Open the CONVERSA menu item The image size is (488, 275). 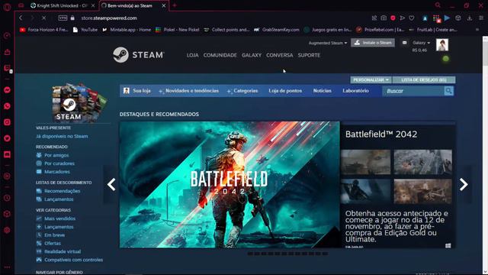click(280, 55)
